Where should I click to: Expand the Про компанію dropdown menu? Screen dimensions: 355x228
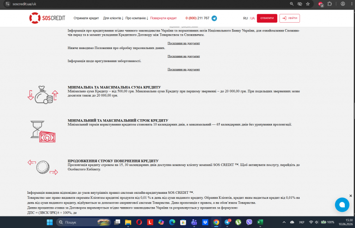click(x=137, y=18)
